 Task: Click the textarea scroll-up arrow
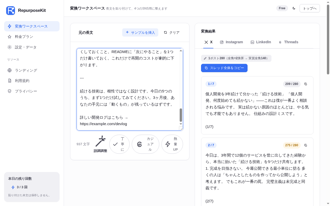181,50
